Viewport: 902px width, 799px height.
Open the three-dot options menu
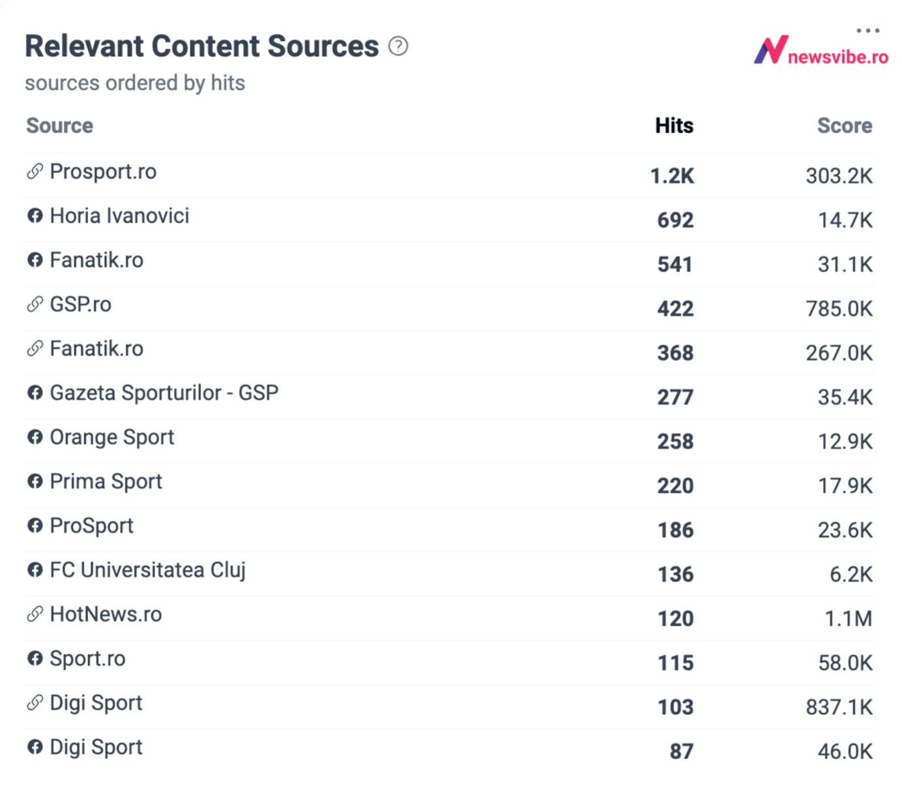pyautogui.click(x=867, y=31)
